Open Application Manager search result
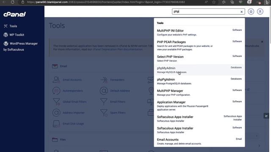Viewport: 271px width, 152px height. (x=199, y=106)
